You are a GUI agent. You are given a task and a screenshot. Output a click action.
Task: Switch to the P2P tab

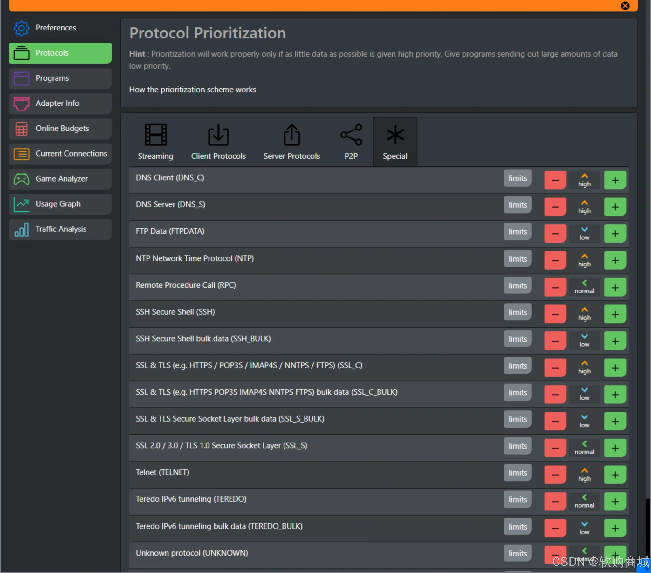[351, 142]
